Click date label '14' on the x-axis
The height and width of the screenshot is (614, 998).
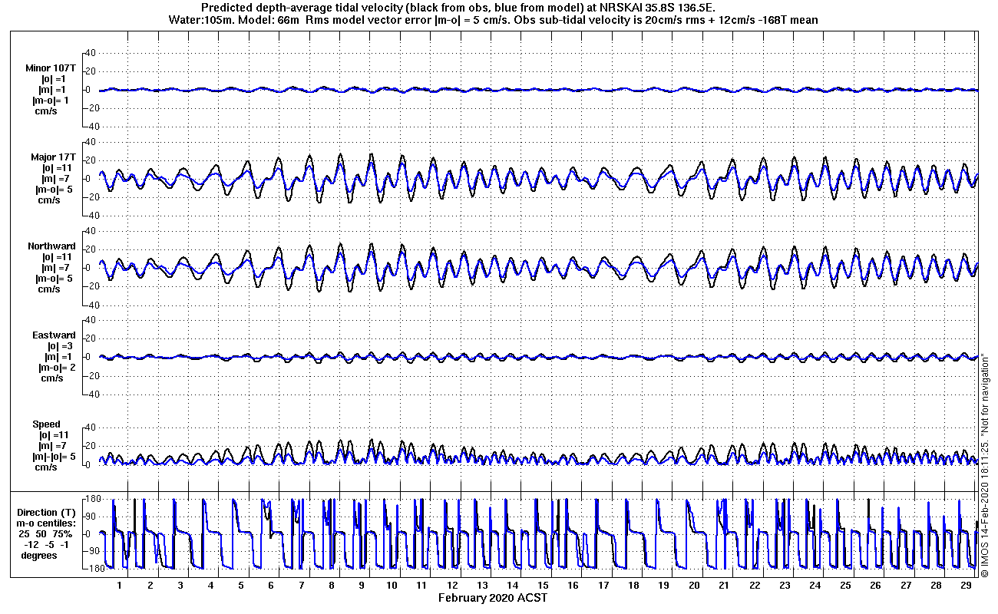coord(513,585)
